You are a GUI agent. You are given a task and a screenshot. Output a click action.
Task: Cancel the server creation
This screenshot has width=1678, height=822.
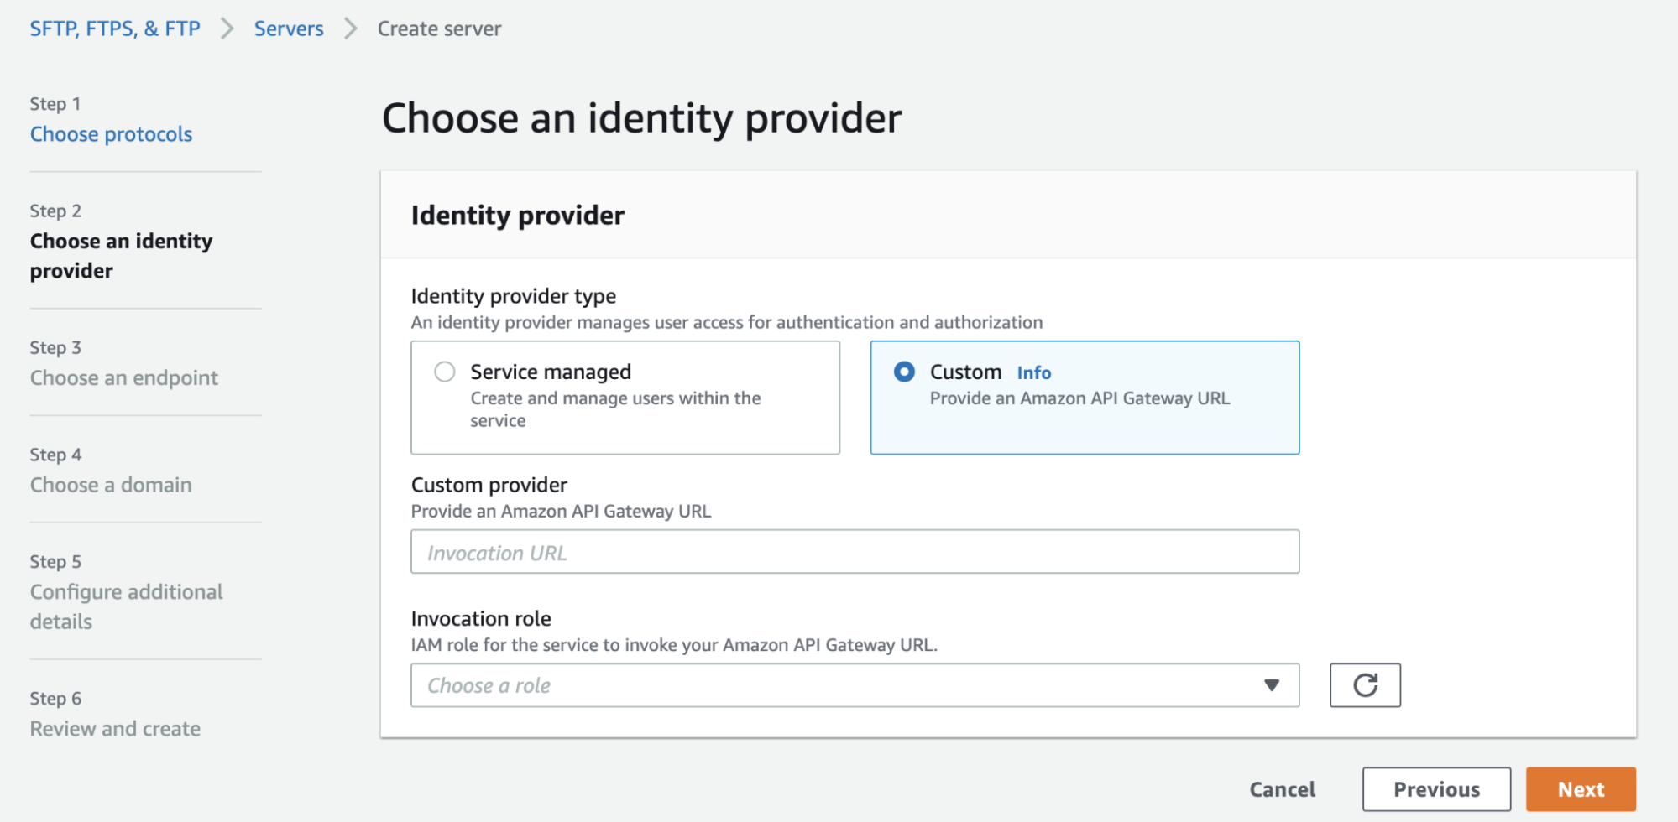(x=1282, y=789)
